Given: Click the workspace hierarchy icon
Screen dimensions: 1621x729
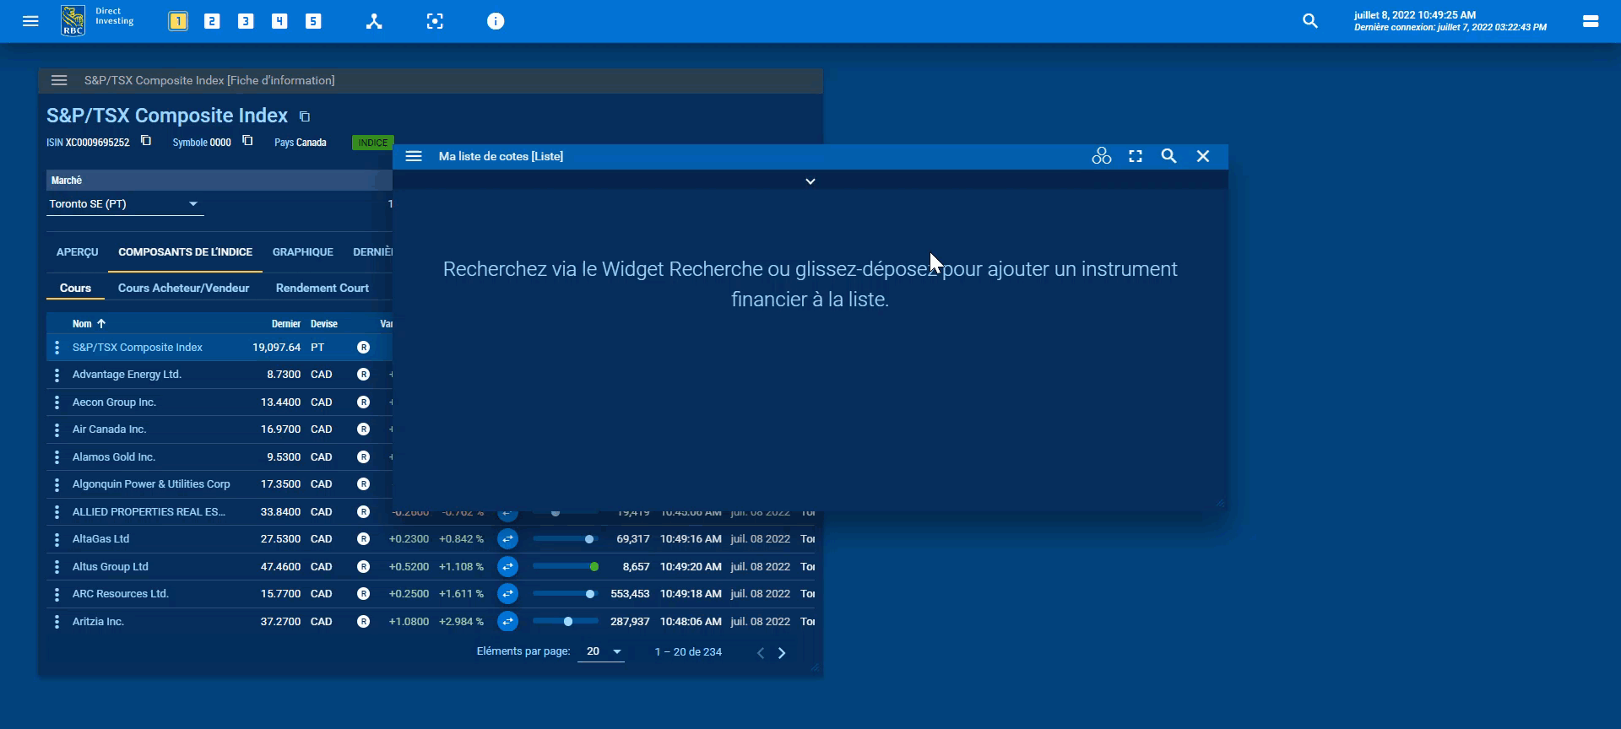Looking at the screenshot, I should [x=374, y=21].
